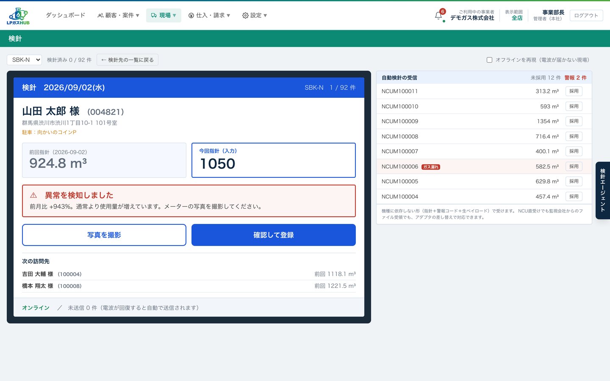Click the 582.5 m³ reading value
This screenshot has width=610, height=381.
pos(547,166)
